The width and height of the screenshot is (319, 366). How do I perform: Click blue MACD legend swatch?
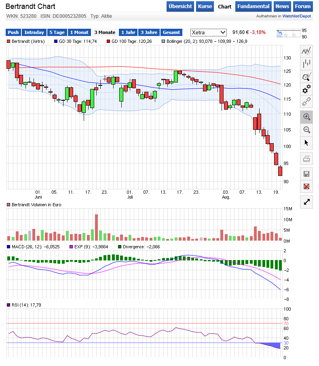[x=8, y=247]
